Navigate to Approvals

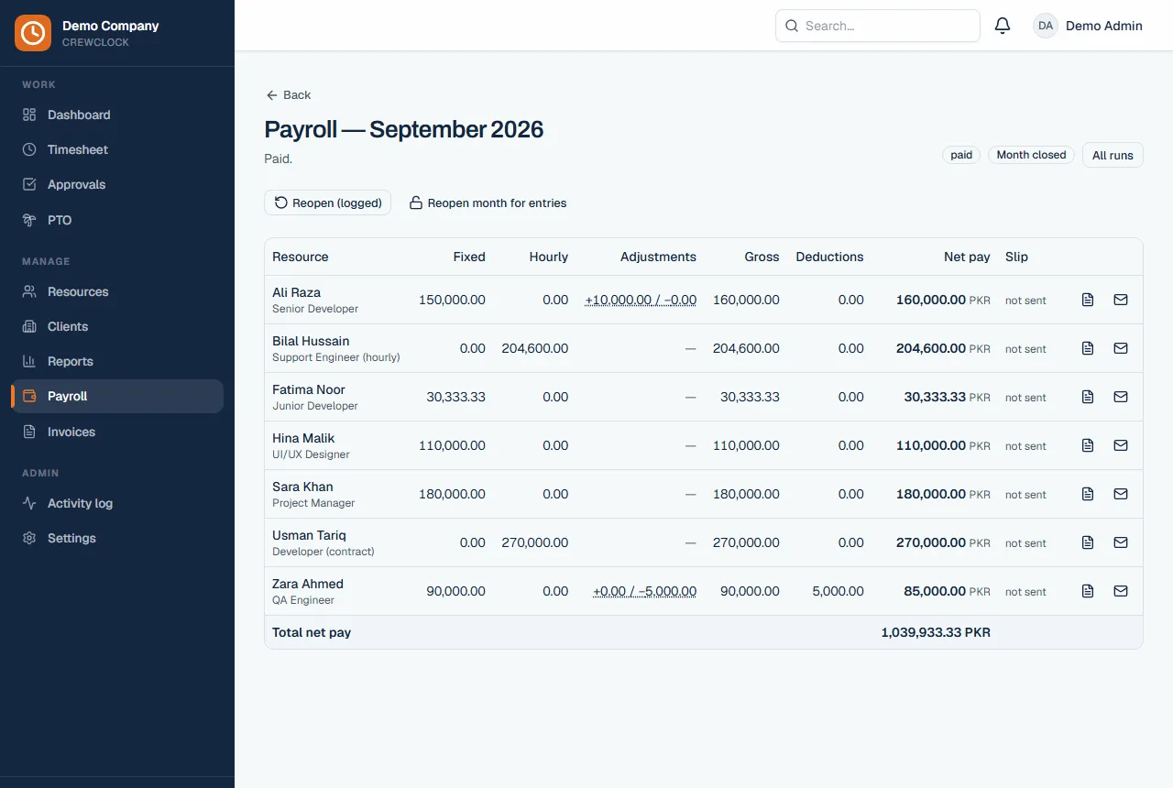point(117,184)
